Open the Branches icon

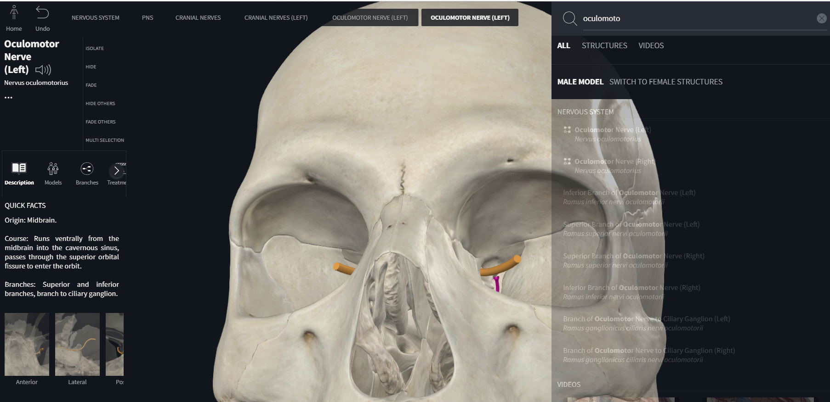[x=87, y=168]
